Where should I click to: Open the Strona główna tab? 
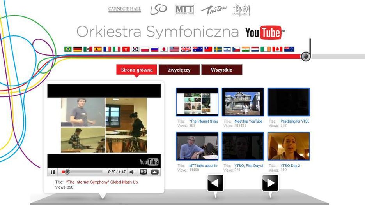click(136, 70)
